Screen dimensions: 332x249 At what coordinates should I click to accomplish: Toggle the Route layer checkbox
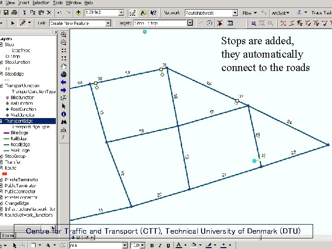[x=1, y=168]
